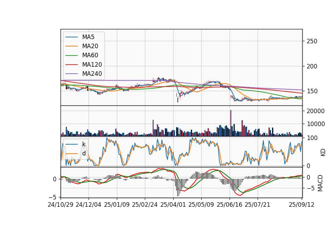This screenshot has height=241, width=336.
Task: Click the 10000 volume axis label
Action: [315, 124]
